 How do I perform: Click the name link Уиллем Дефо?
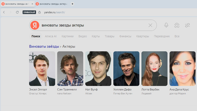click(x=122, y=90)
